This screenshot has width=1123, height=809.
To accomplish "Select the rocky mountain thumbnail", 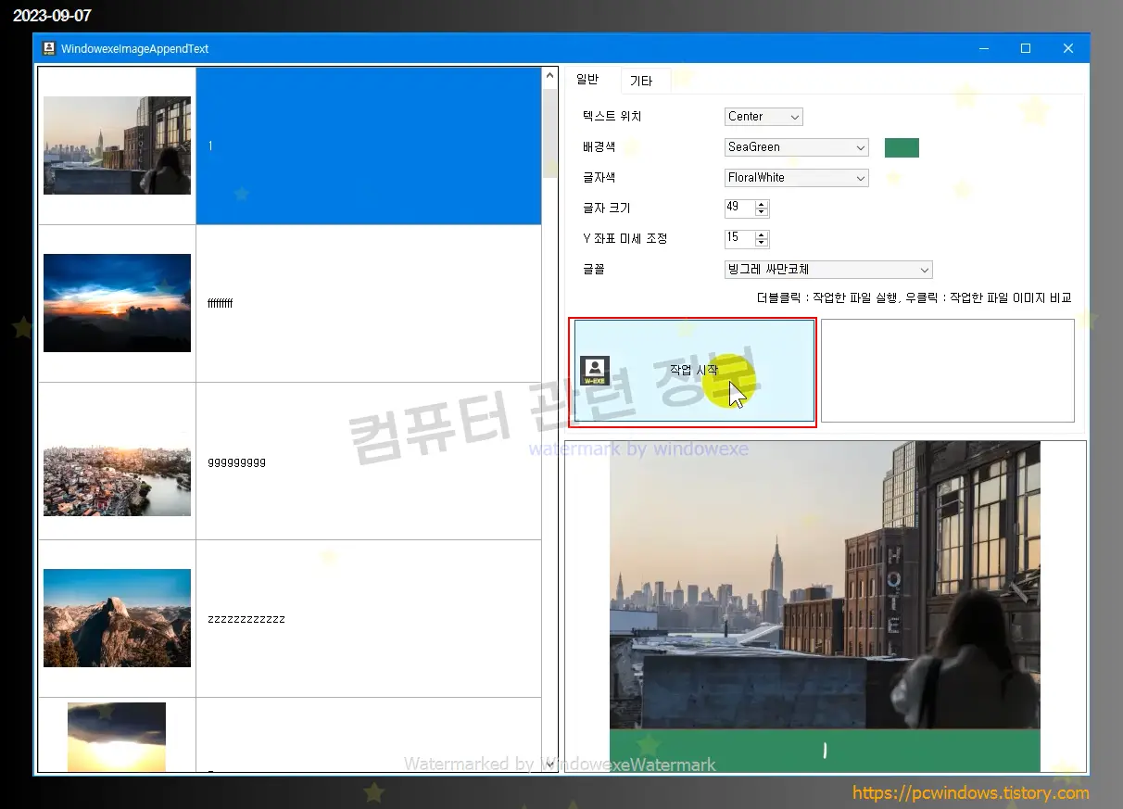I will 117,618.
